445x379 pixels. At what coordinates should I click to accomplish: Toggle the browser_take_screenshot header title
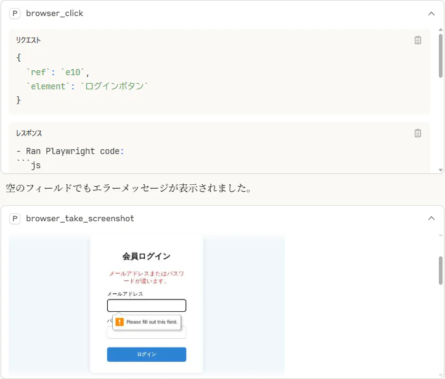(80, 218)
